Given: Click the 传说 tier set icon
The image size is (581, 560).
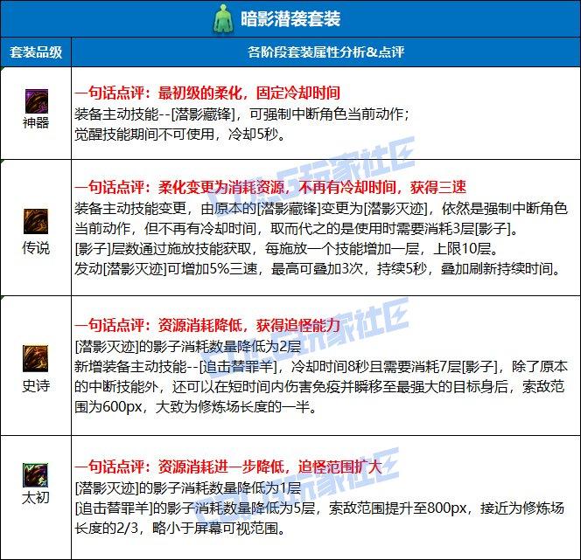Looking at the screenshot, I should coord(35,221).
